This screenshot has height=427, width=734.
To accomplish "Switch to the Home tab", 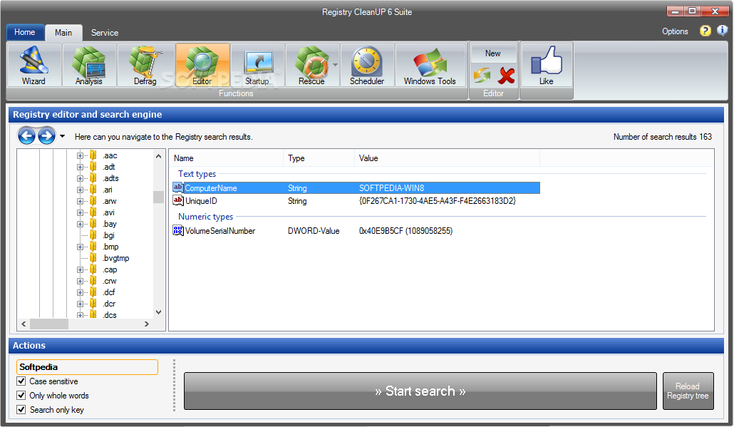I will (25, 32).
